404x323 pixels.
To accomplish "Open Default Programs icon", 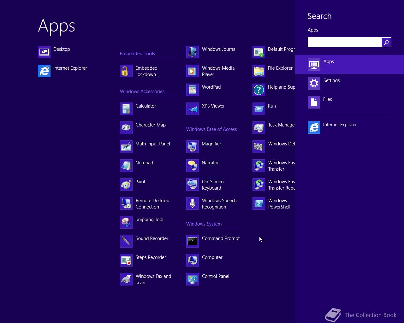I will click(259, 52).
